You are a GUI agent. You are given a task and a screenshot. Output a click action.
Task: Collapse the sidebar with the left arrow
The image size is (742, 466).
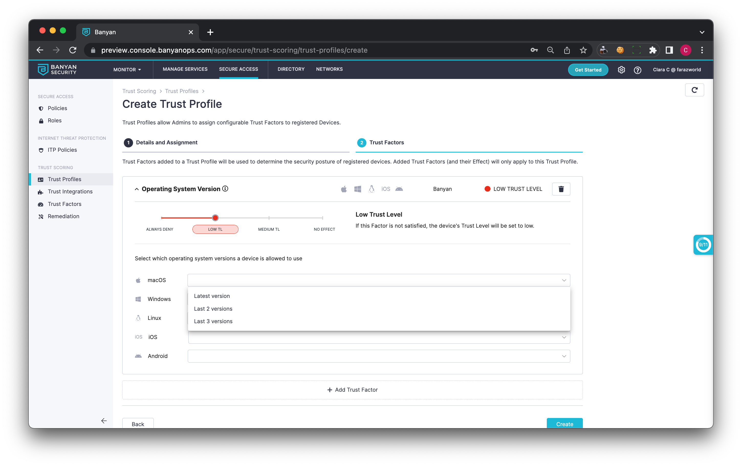pyautogui.click(x=104, y=421)
